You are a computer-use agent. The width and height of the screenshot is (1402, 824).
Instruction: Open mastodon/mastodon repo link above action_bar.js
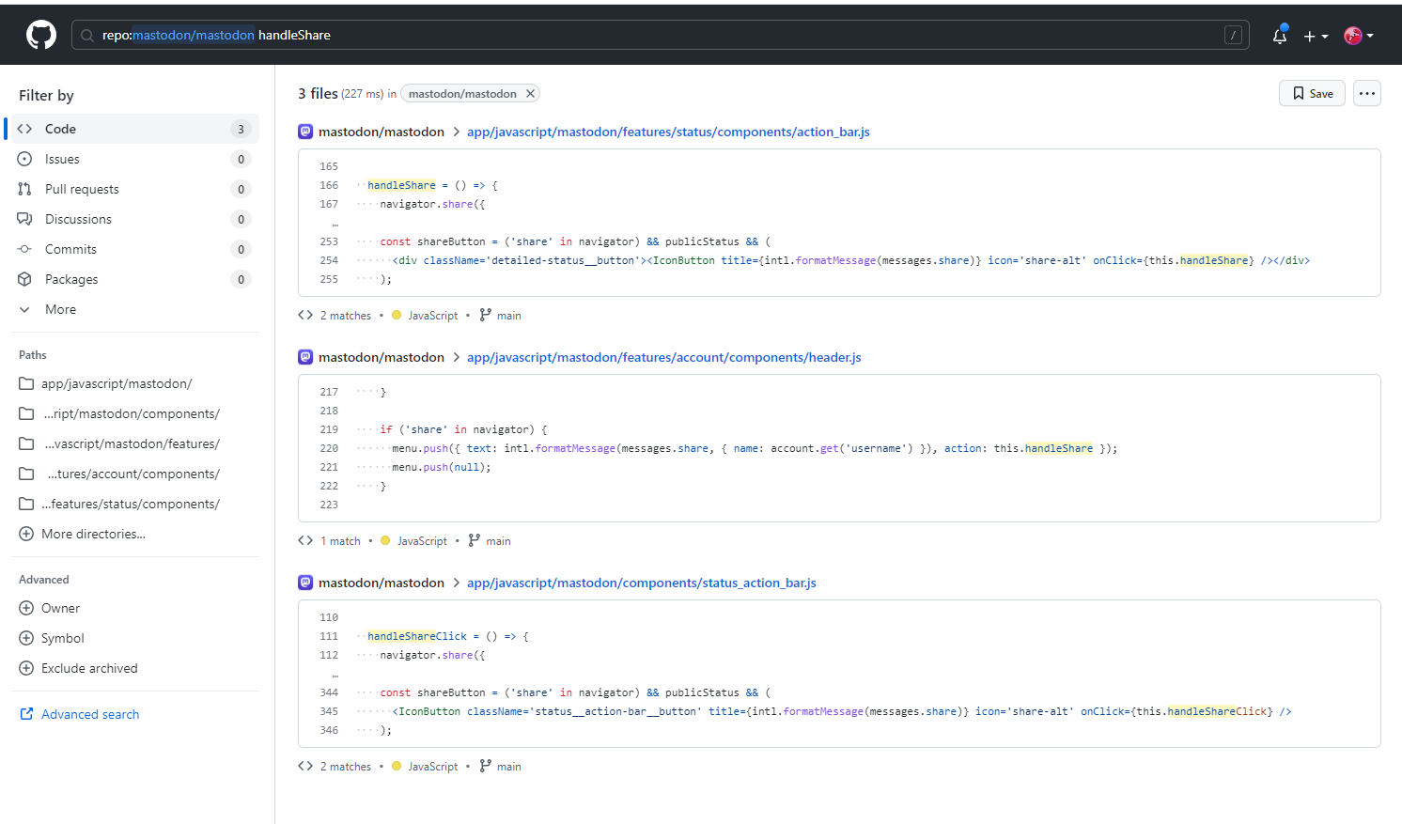(x=382, y=132)
